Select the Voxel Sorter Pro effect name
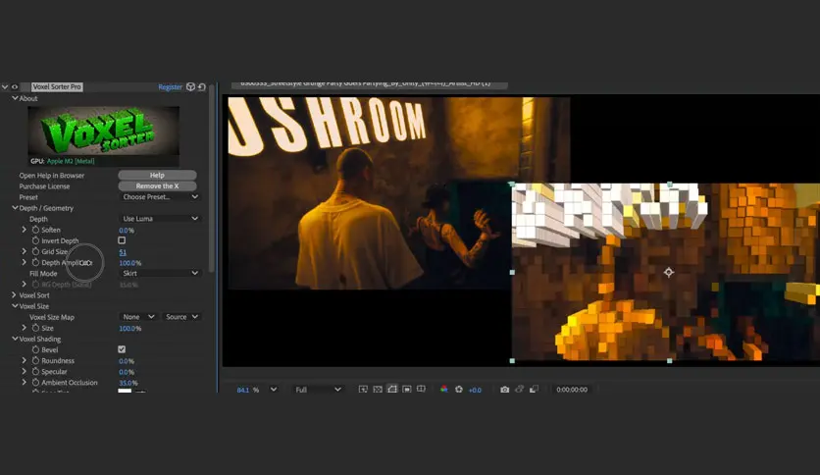Screen dimensions: 820x475 (57, 86)
